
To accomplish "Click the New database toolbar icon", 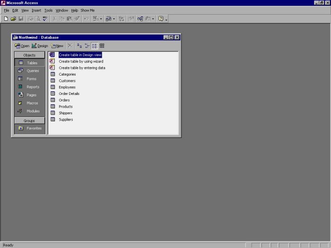I will [x=6, y=18].
